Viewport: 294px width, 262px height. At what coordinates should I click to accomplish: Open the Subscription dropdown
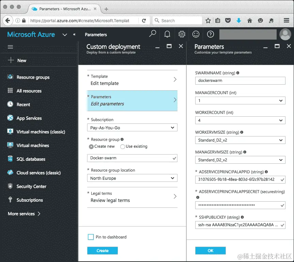pos(132,127)
